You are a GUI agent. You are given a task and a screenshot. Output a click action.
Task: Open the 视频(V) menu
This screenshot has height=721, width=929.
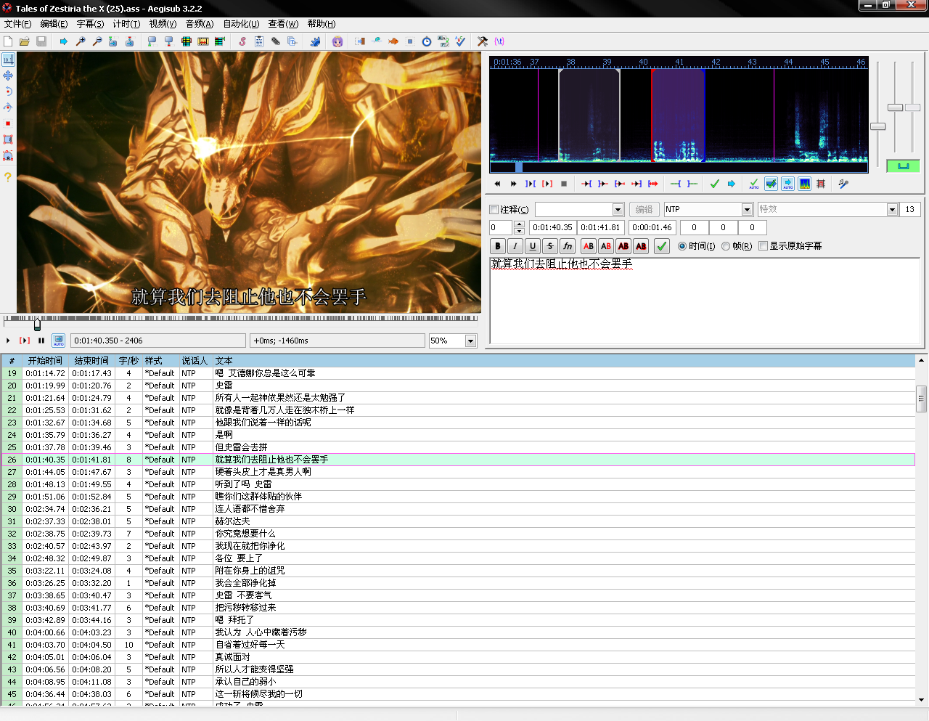(x=163, y=24)
